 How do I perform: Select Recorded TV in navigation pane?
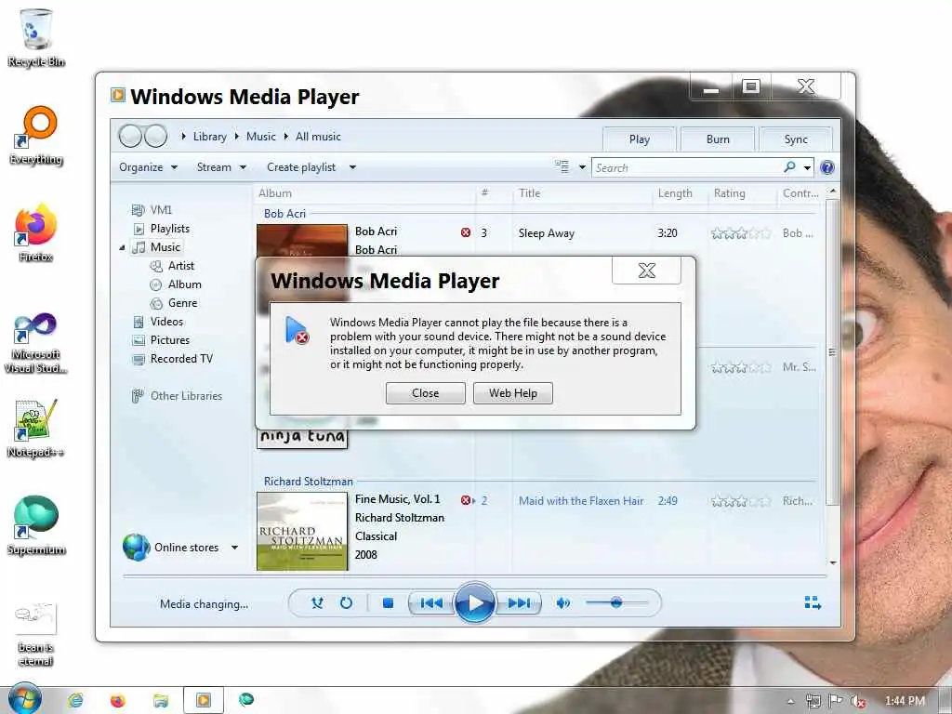point(181,359)
